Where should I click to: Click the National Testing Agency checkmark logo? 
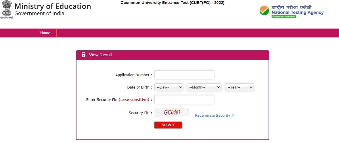point(264,11)
